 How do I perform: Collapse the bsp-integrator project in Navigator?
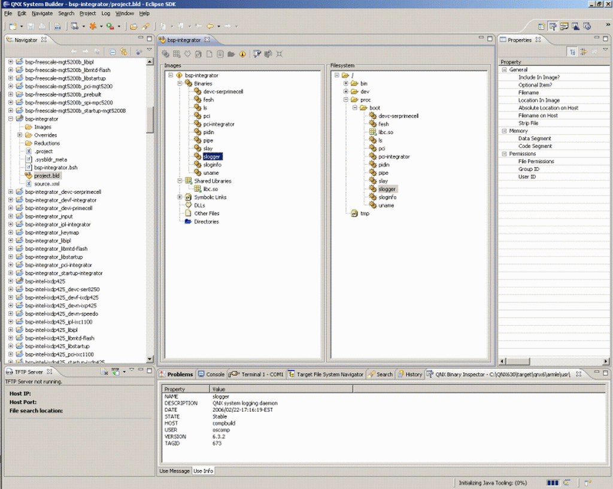pyautogui.click(x=11, y=119)
